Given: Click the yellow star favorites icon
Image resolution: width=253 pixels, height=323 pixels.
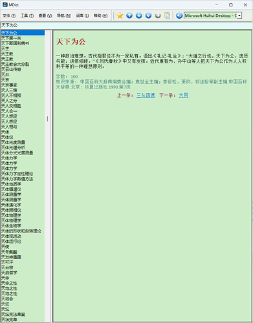Looking at the screenshot, I should pyautogui.click(x=120, y=16).
